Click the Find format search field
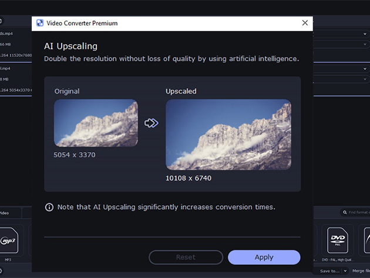Screen dimensions: 370x278 point(355,212)
